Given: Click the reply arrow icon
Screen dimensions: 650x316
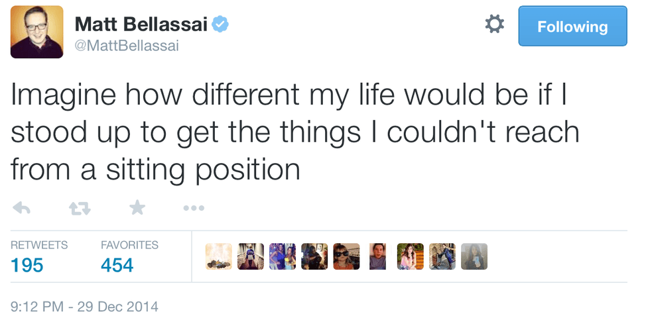Looking at the screenshot, I should pyautogui.click(x=23, y=208).
